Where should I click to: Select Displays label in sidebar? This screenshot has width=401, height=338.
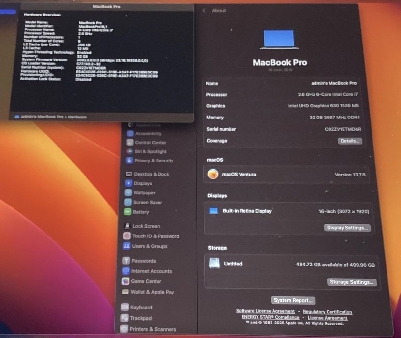point(143,183)
